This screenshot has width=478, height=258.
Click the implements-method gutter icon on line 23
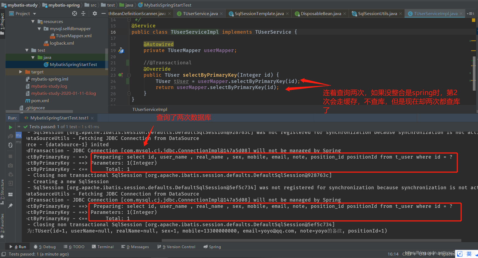121,75
